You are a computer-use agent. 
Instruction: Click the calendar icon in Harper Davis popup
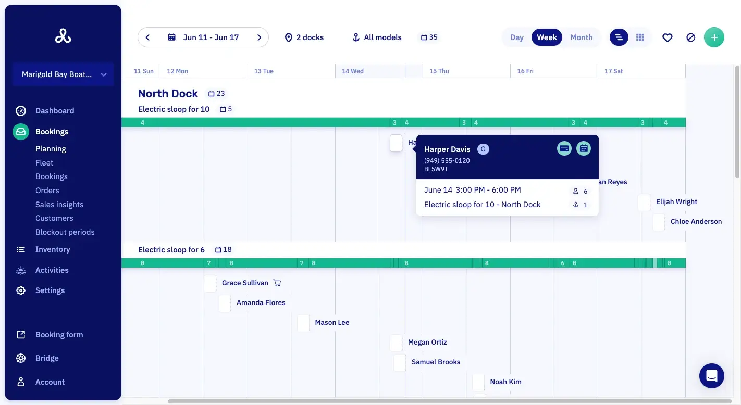point(584,148)
